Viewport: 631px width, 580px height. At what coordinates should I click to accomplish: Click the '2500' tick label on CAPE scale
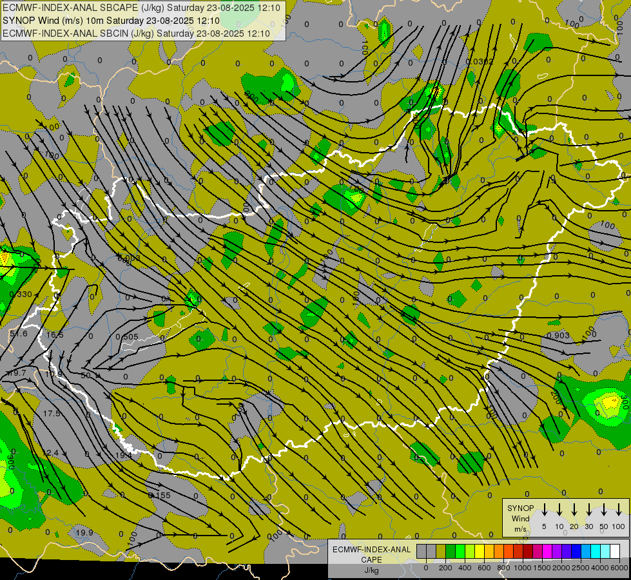point(581,568)
